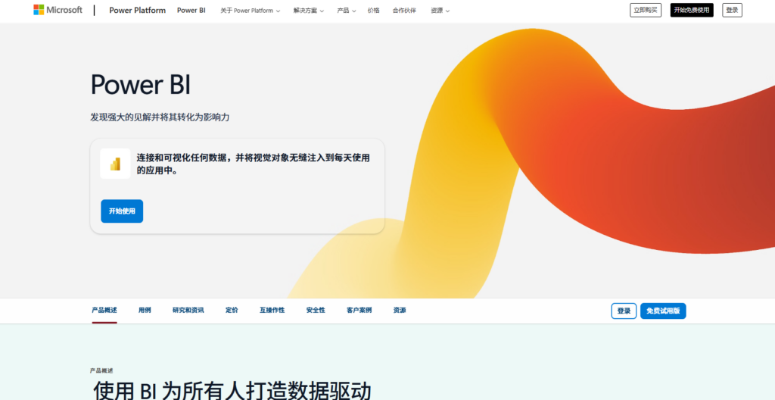Image resolution: width=775 pixels, height=400 pixels.
Task: Expand the 解决方案 dropdown
Action: (x=309, y=11)
